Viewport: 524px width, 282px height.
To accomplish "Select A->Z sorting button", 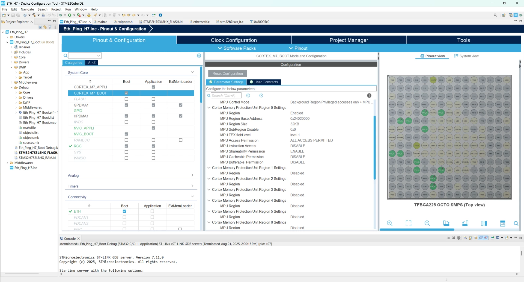I will click(x=92, y=63).
